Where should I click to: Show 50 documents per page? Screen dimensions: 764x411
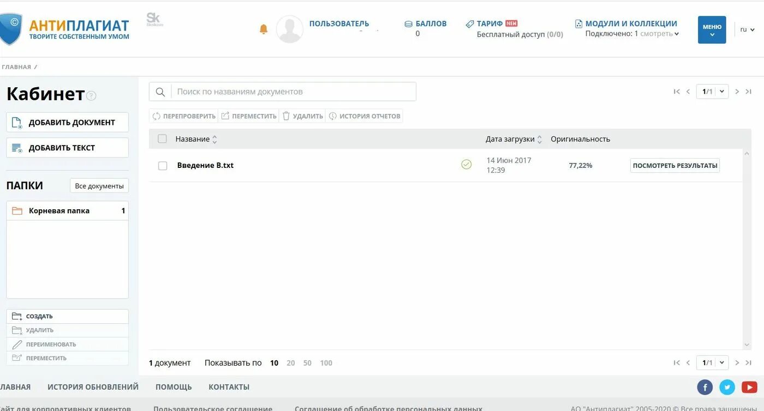(x=307, y=363)
